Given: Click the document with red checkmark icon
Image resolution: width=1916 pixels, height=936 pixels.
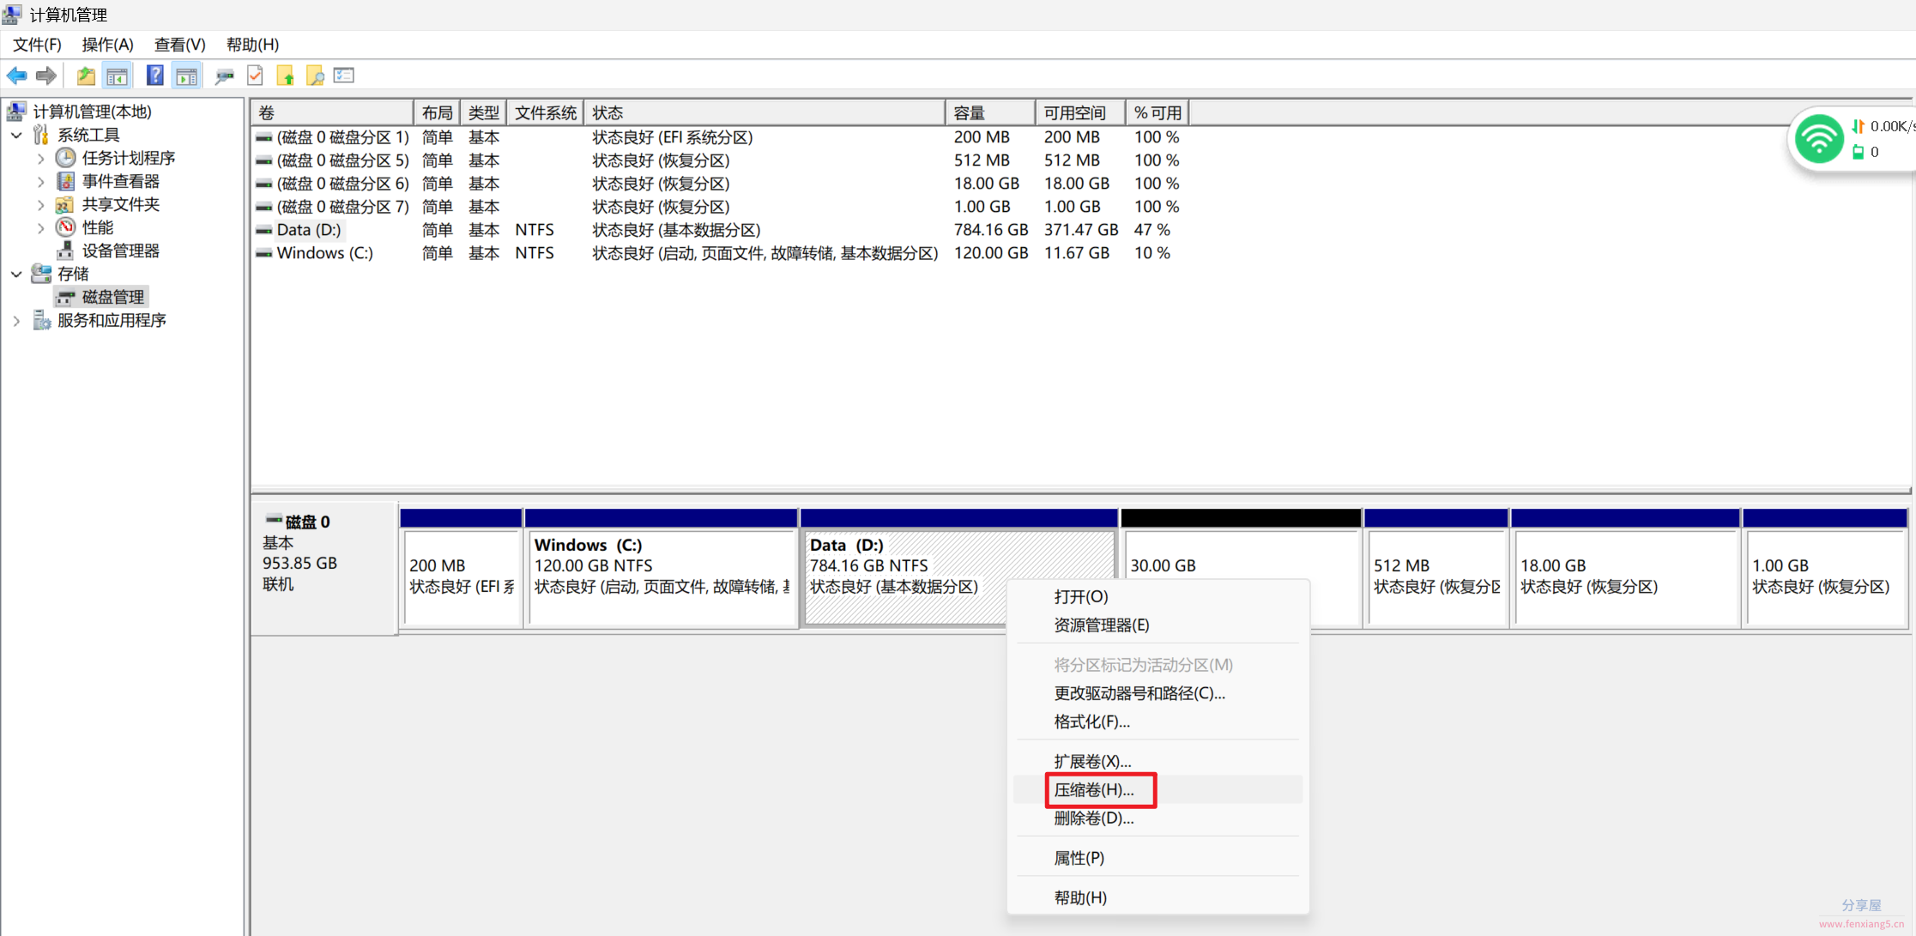Looking at the screenshot, I should [x=255, y=75].
